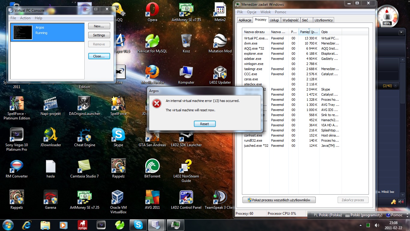The height and width of the screenshot is (231, 410).
Task: Click the Close... button in Virtual PC Console
Action: pyautogui.click(x=99, y=56)
